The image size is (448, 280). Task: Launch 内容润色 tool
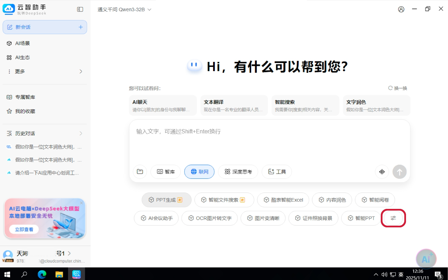(x=332, y=200)
